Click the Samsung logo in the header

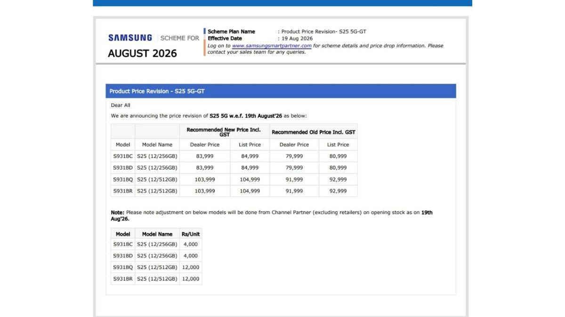(x=130, y=38)
